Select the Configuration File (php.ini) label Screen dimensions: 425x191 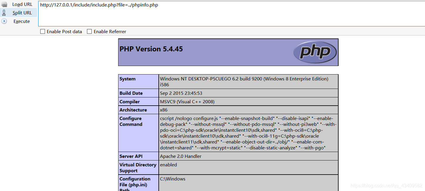pos(135,185)
